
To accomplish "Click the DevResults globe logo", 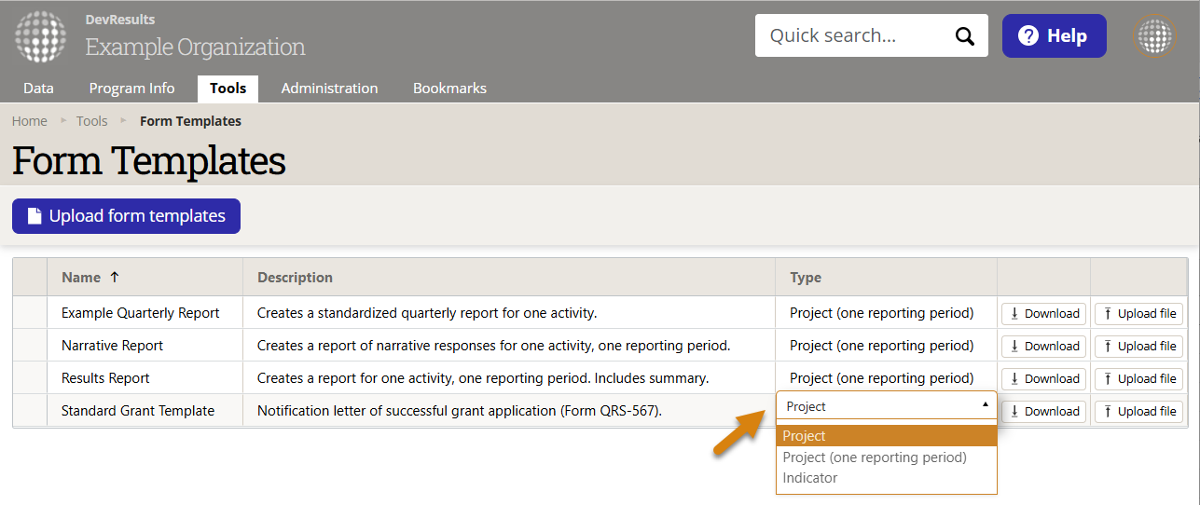I will point(40,36).
